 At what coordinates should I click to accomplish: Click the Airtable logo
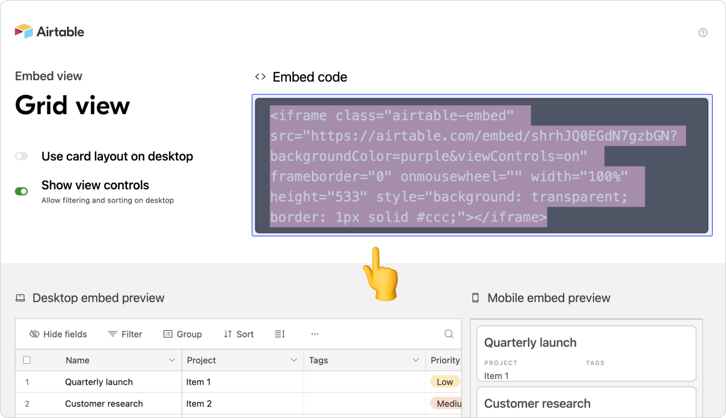click(49, 31)
